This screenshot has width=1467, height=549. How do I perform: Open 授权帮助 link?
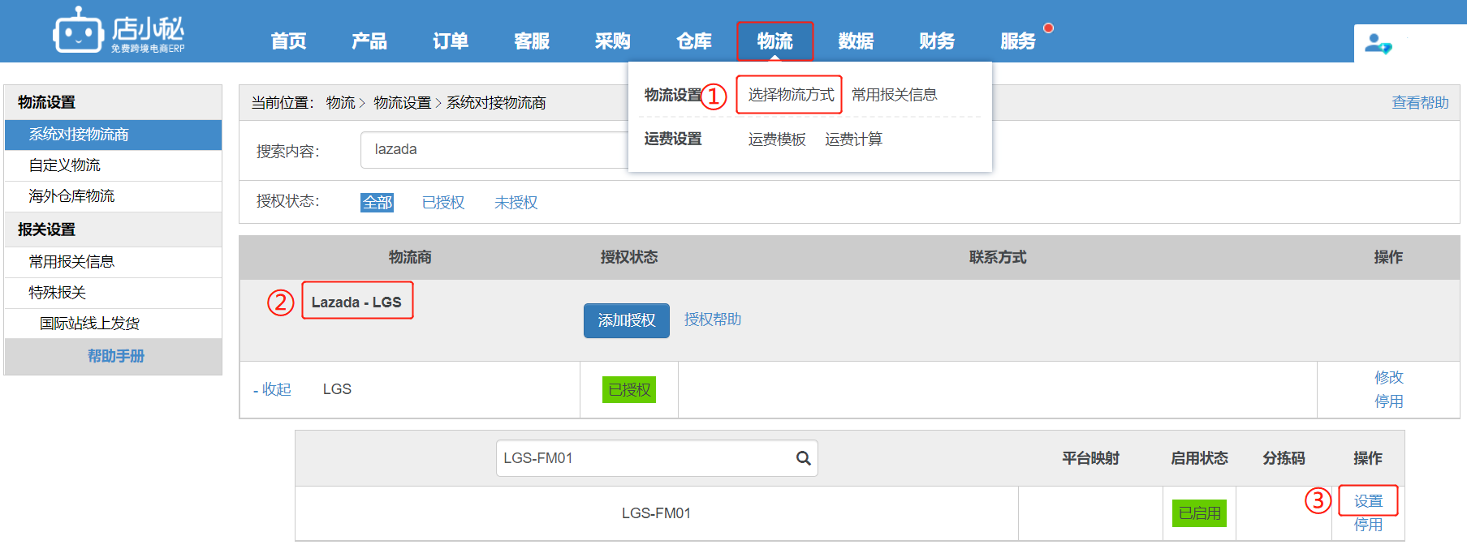tap(713, 320)
